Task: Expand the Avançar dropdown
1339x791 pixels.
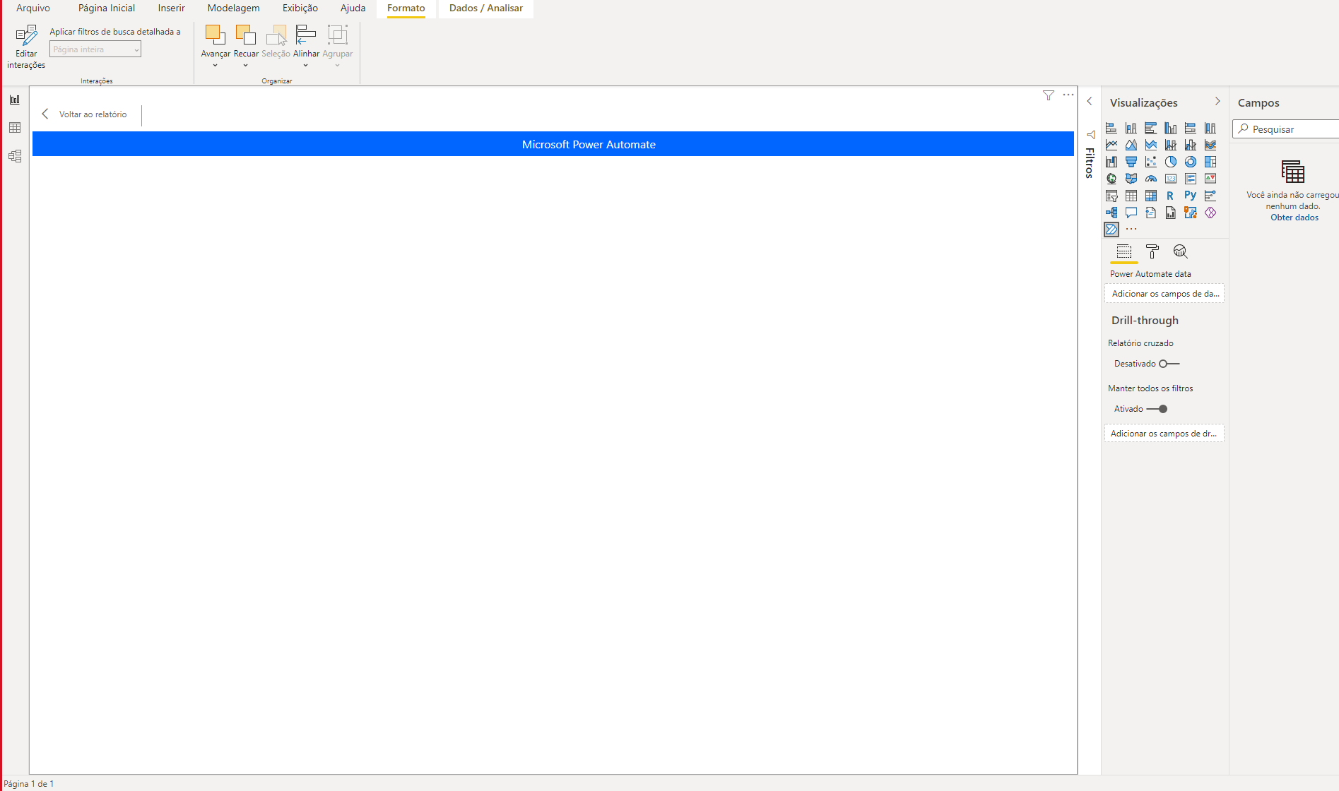Action: click(216, 66)
